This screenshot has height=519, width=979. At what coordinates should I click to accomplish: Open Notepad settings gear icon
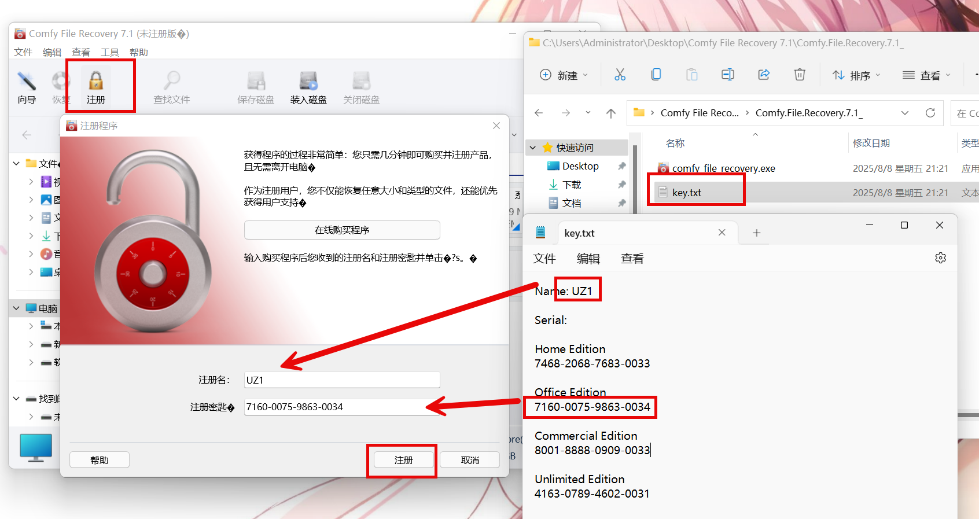[940, 258]
